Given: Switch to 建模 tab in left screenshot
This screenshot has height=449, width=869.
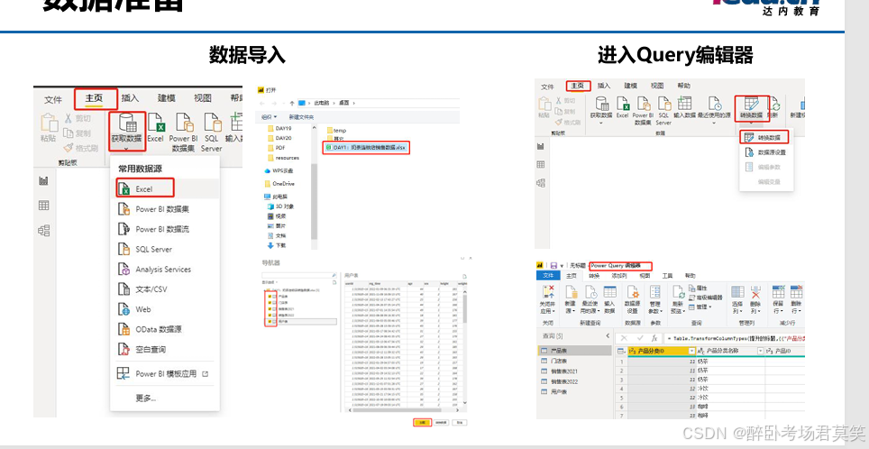Looking at the screenshot, I should point(166,98).
